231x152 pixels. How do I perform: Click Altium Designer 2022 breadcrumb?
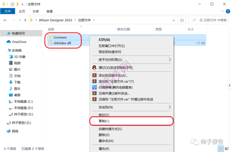click(x=56, y=20)
